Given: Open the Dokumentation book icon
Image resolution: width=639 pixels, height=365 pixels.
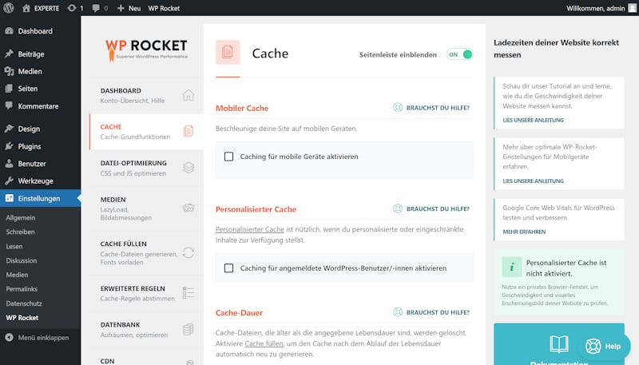Looking at the screenshot, I should [x=559, y=344].
